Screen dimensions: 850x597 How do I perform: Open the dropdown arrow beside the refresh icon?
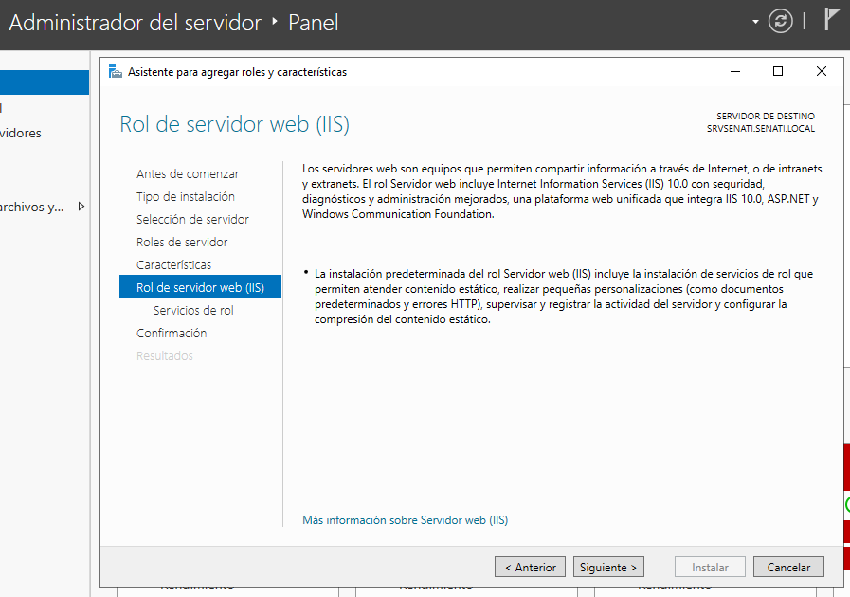tap(755, 22)
